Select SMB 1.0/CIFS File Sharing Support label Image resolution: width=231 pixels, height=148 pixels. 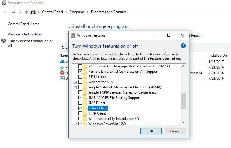click(x=114, y=98)
